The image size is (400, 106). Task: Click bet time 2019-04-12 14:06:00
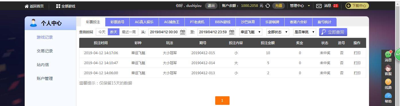(101, 73)
